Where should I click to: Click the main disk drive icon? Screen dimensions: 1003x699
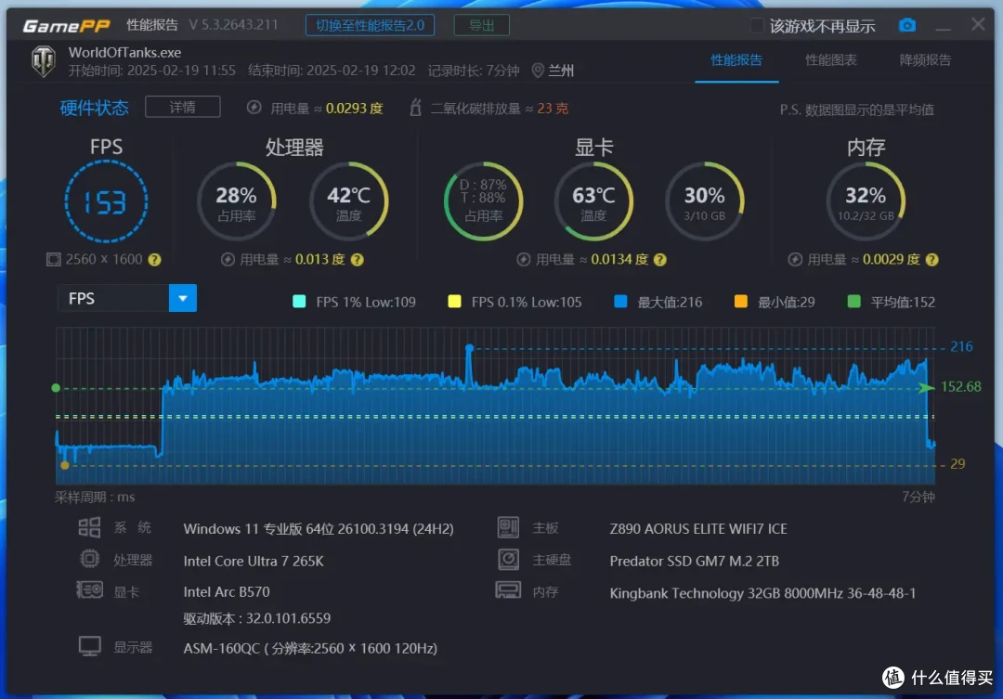click(x=509, y=559)
